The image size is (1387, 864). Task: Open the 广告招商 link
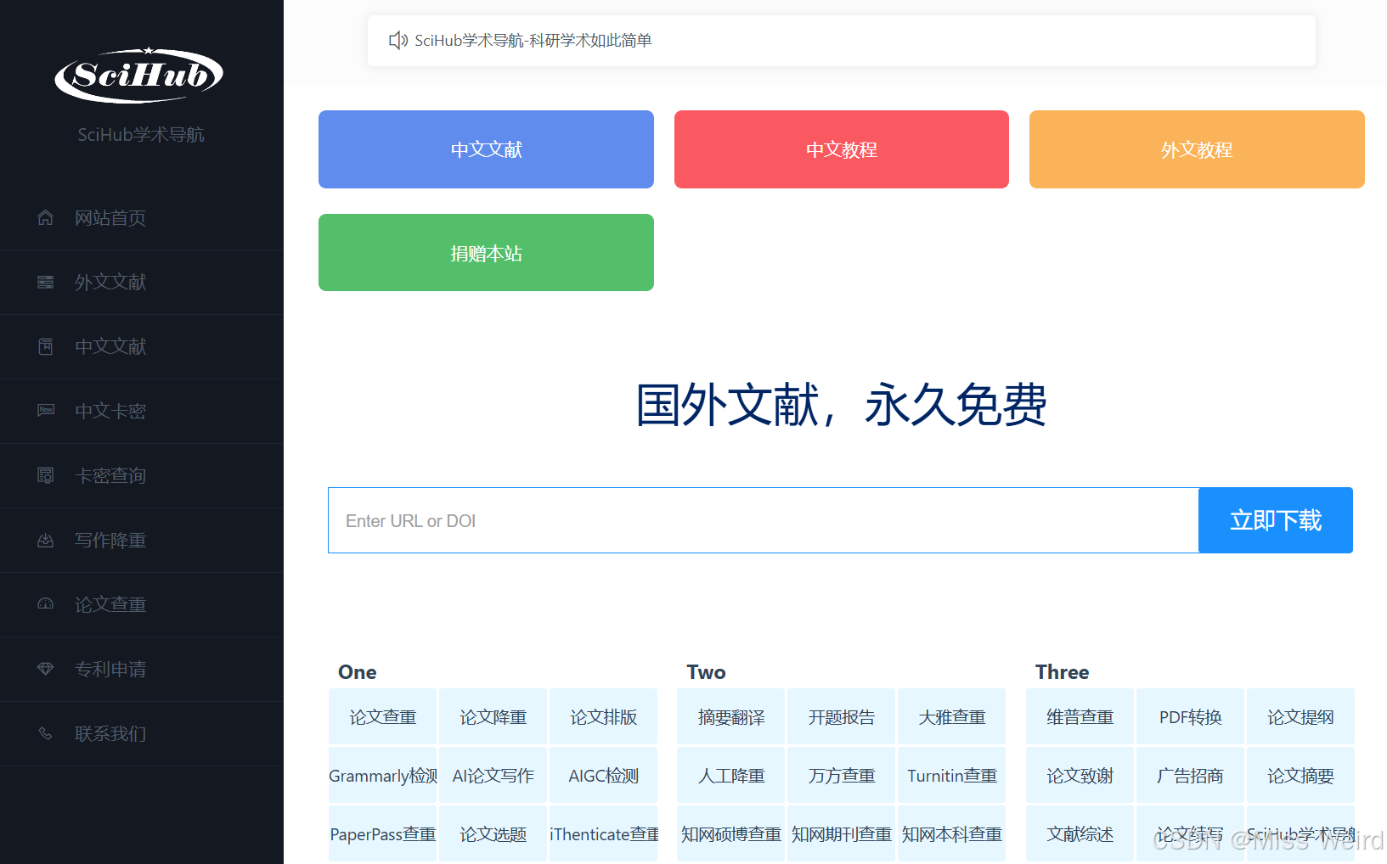(1191, 776)
